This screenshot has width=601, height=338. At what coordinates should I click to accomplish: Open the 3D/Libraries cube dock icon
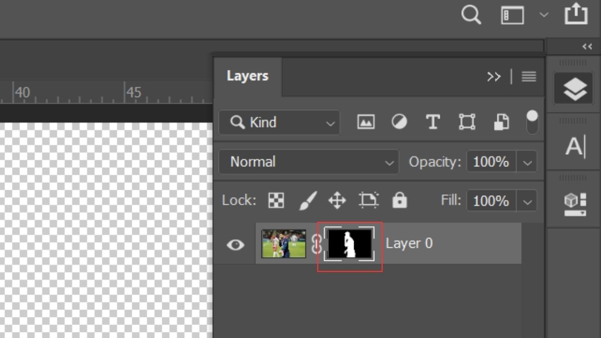tap(574, 204)
